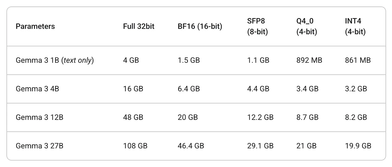
Task: Click the 29.1 GB cell
Action: pos(260,146)
